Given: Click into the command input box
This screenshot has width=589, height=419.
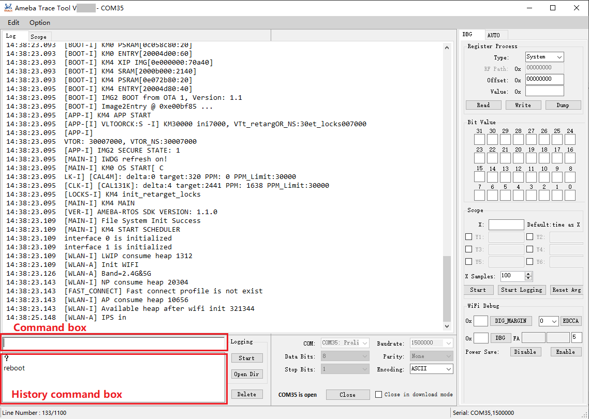Looking at the screenshot, I should point(114,343).
